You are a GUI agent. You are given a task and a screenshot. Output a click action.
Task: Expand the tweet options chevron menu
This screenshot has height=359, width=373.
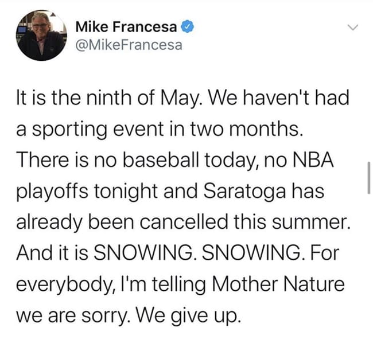(x=353, y=28)
